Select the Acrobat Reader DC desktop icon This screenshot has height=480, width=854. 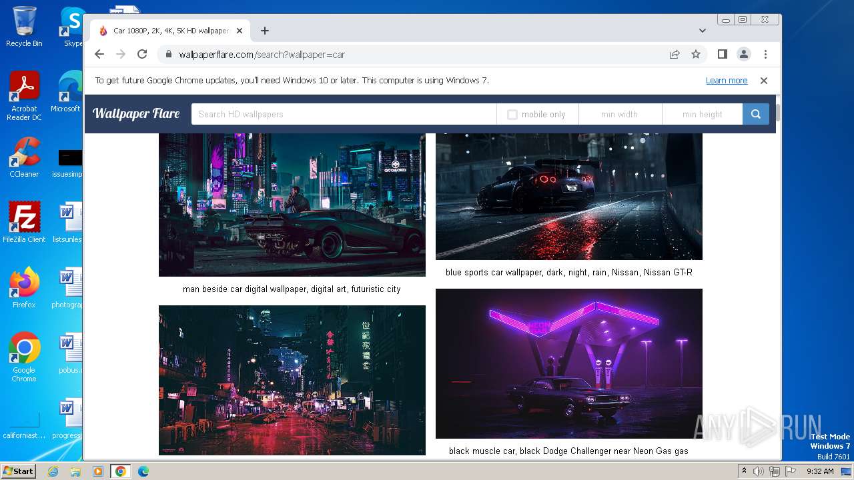(24, 96)
